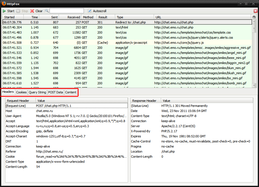Select the X-Powered-By response row

point(192,131)
